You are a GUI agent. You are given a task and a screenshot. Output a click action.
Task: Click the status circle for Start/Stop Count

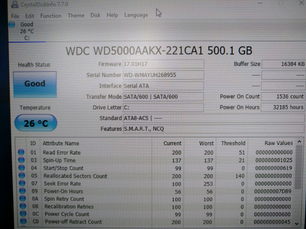[x=21, y=168]
